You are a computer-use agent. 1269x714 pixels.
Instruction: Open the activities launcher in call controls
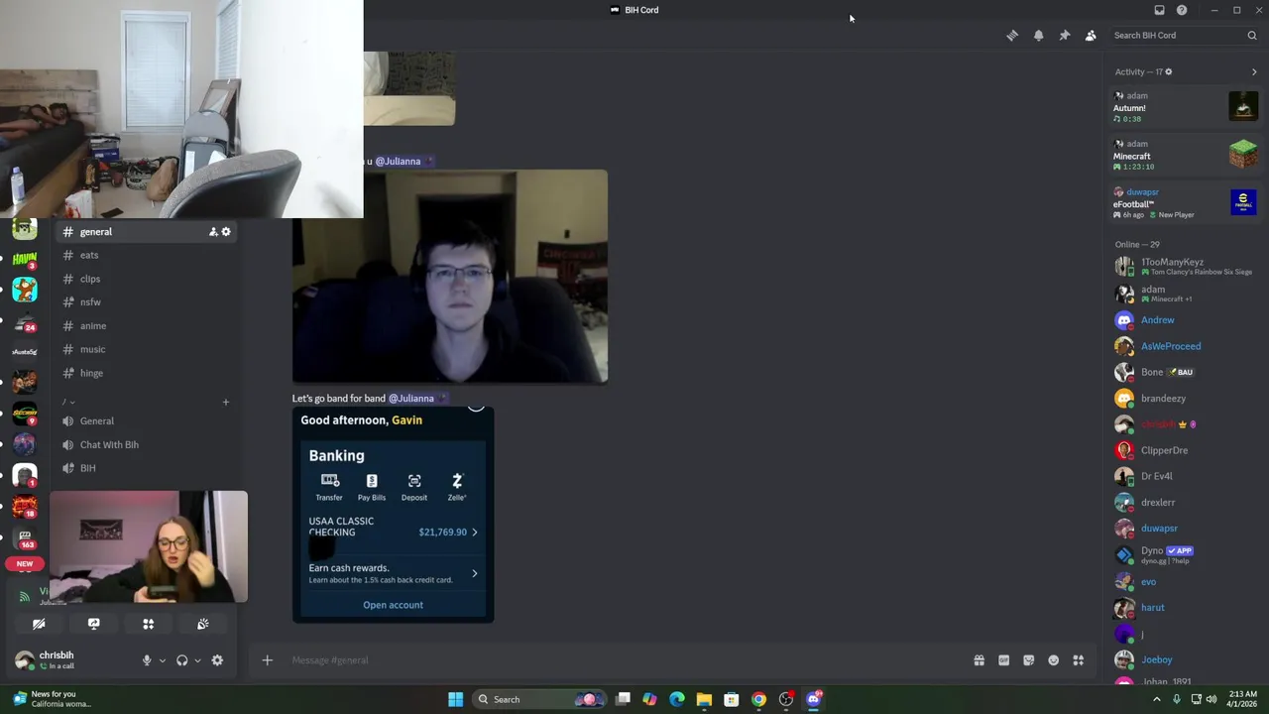148,624
